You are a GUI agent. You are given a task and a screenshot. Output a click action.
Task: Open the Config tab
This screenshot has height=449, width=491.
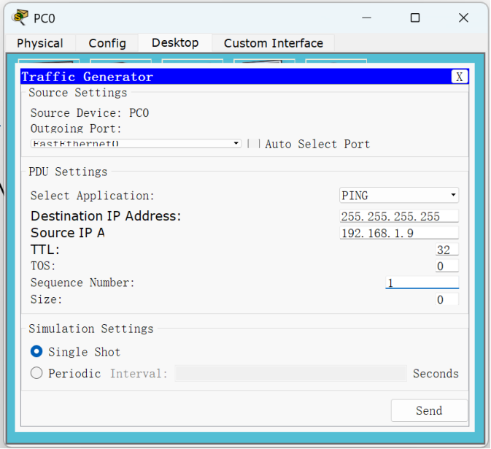click(107, 43)
